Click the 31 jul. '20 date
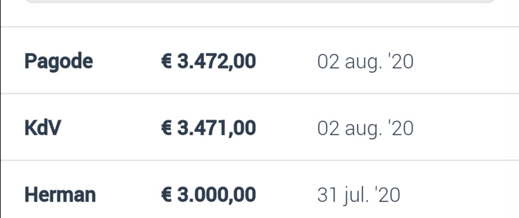Screen dimensions: 519x218 pos(358,195)
